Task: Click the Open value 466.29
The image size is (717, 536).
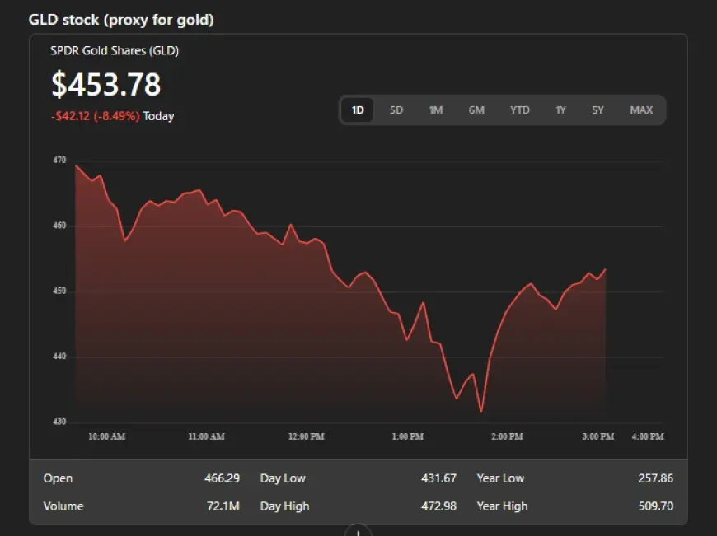Action: (222, 478)
